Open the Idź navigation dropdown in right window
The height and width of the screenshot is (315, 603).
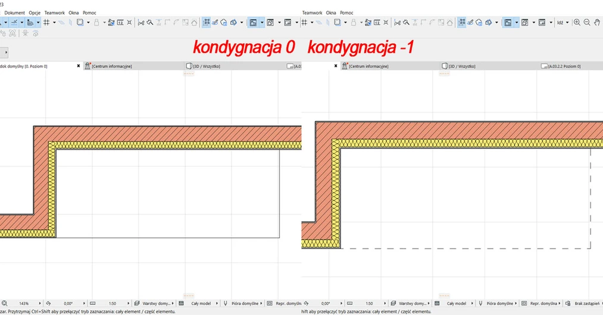click(563, 22)
